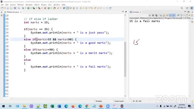Image resolution: width=194 pixels, height=109 pixels.
Task: Expand the Run configurations dropdown arrow
Action: (x=31, y=8)
